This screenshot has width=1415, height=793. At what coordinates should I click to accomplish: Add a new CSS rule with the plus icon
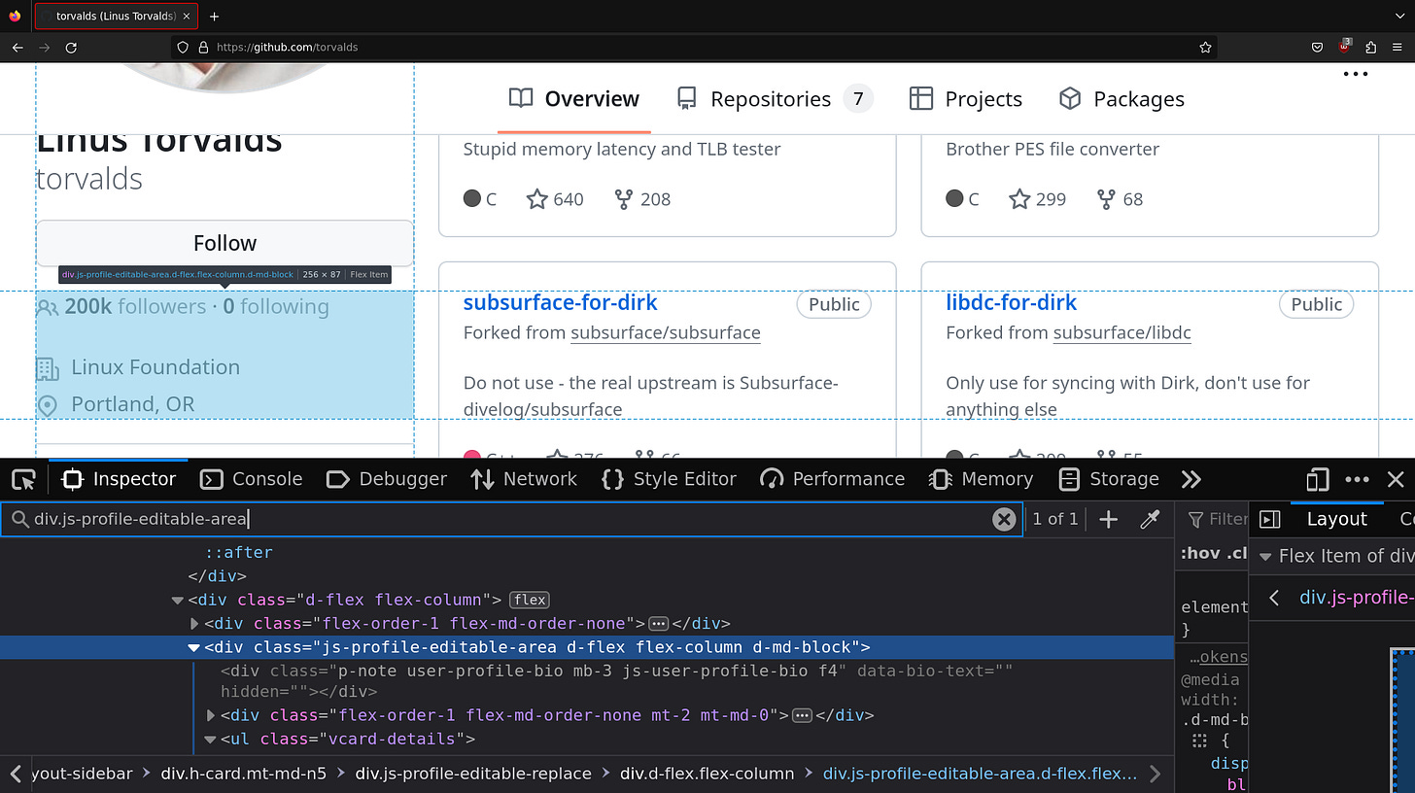(1108, 519)
